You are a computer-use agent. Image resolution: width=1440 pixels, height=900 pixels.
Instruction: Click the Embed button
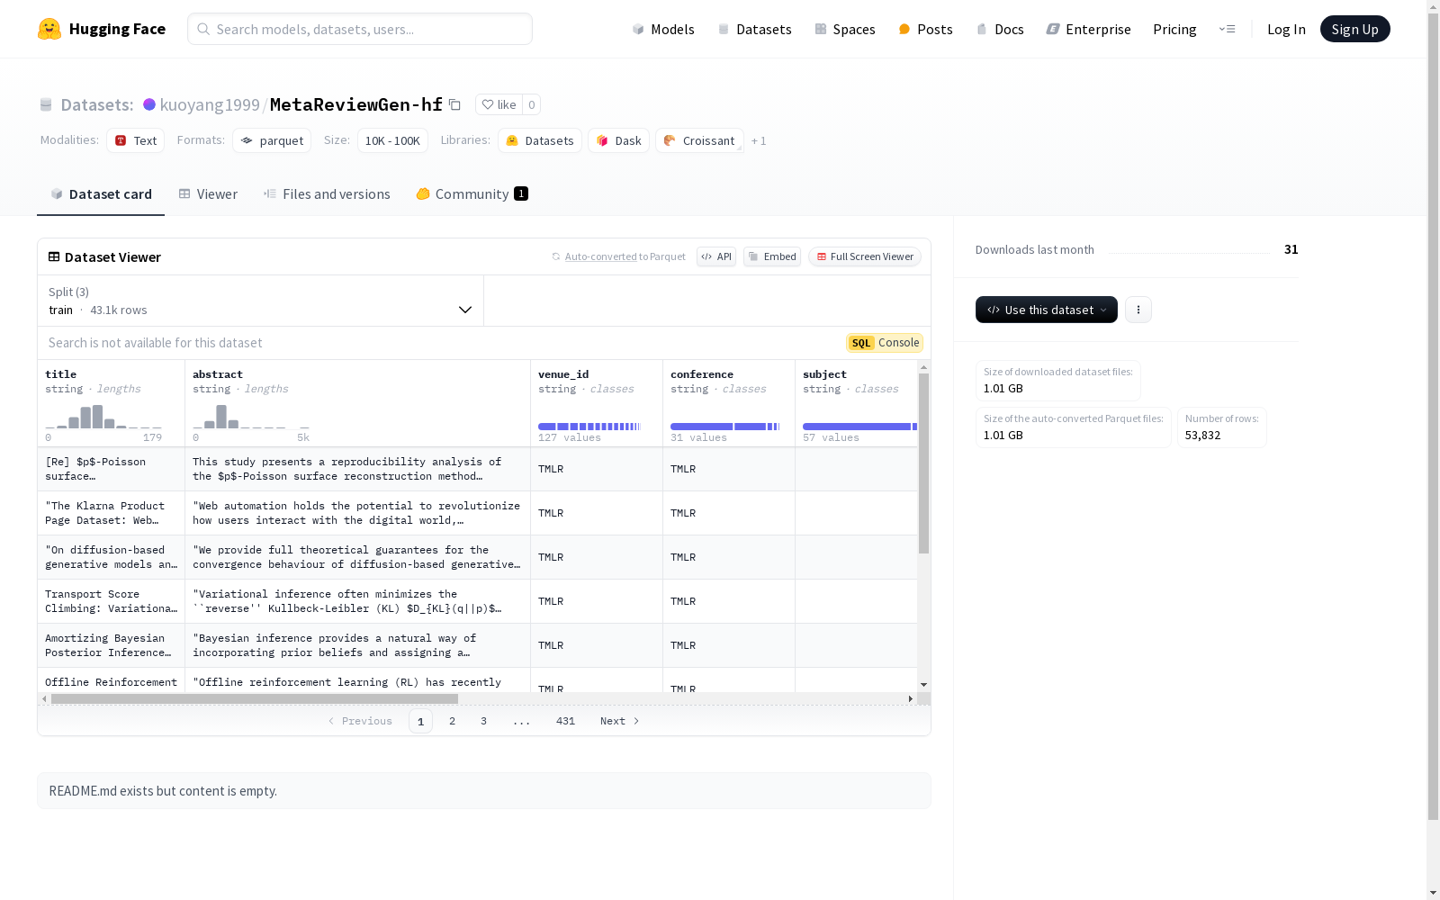click(772, 256)
